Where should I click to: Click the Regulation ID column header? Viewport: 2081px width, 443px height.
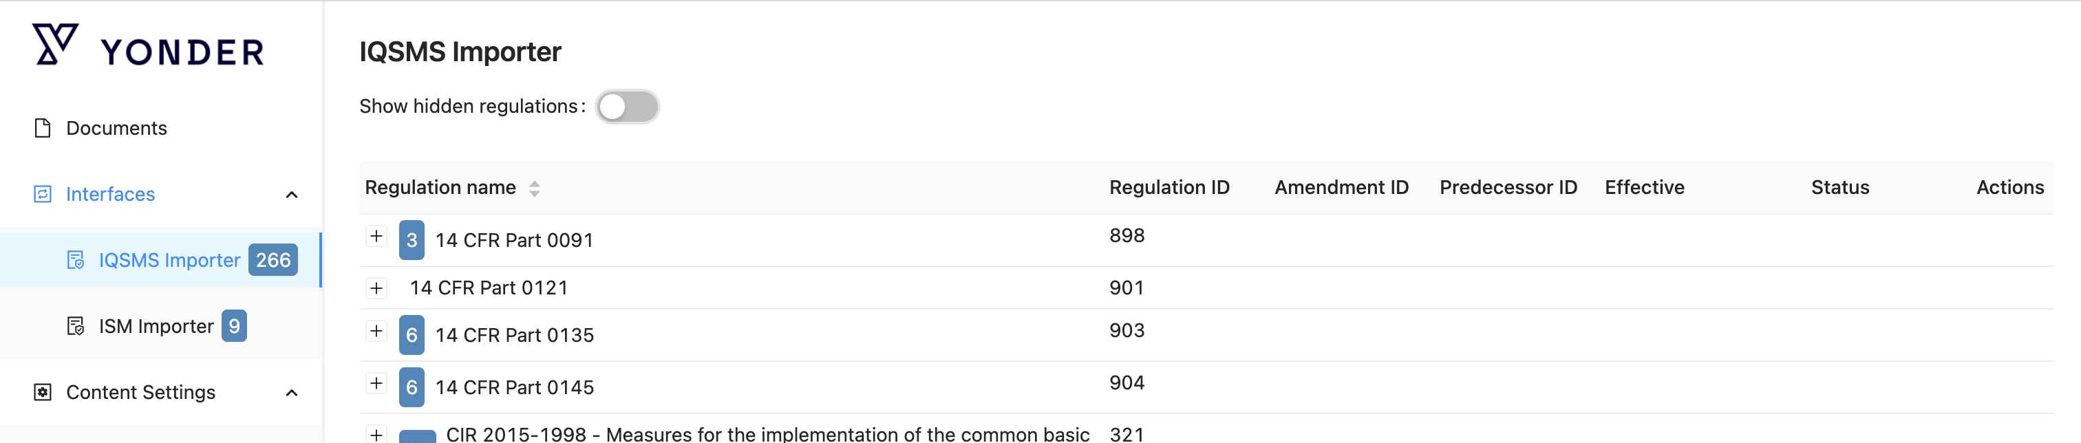[1169, 188]
